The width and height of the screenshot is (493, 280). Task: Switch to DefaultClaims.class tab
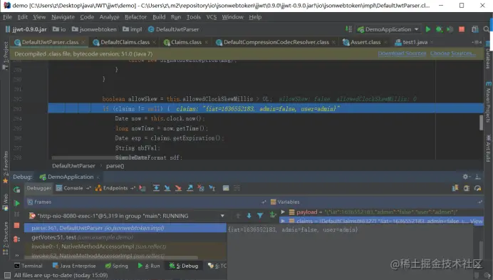pyautogui.click(x=125, y=42)
